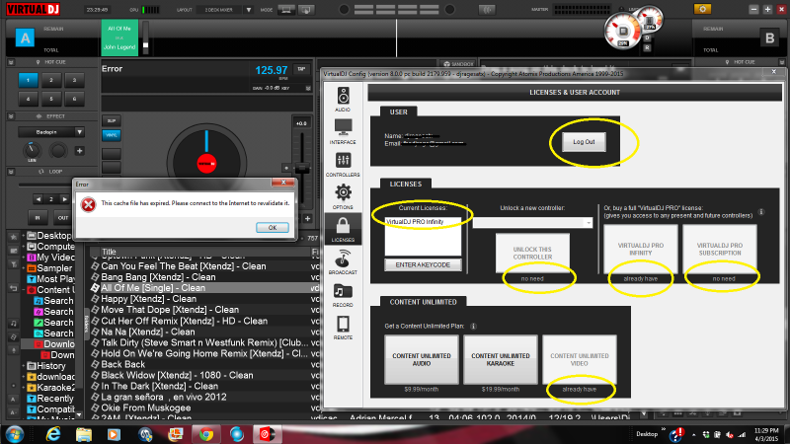Screen dimensions: 790x444
Task: Adjust the deck A level slider near title
Action: [x=145, y=45]
